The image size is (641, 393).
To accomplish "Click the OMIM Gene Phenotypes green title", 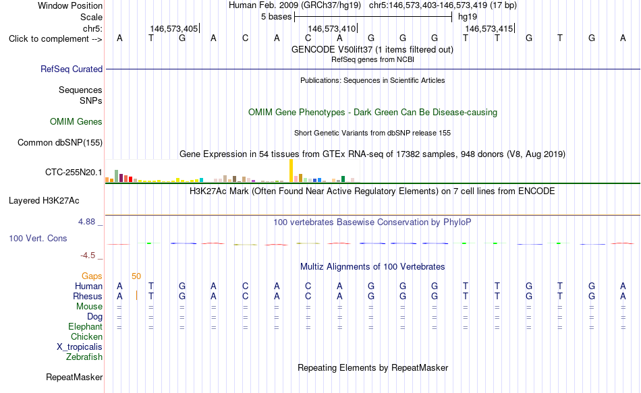I will (x=372, y=113).
